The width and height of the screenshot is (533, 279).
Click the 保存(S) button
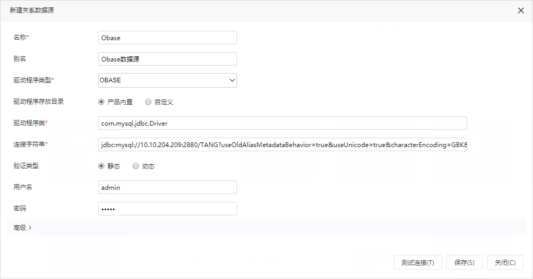464,262
